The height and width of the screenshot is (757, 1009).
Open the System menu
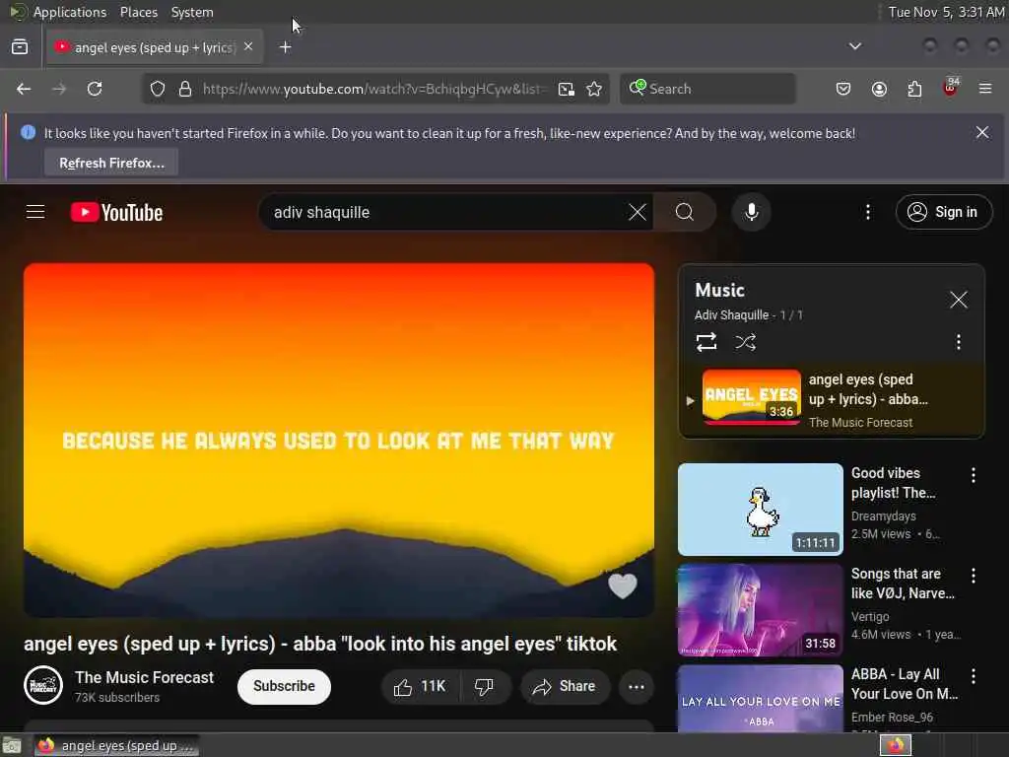click(x=192, y=12)
